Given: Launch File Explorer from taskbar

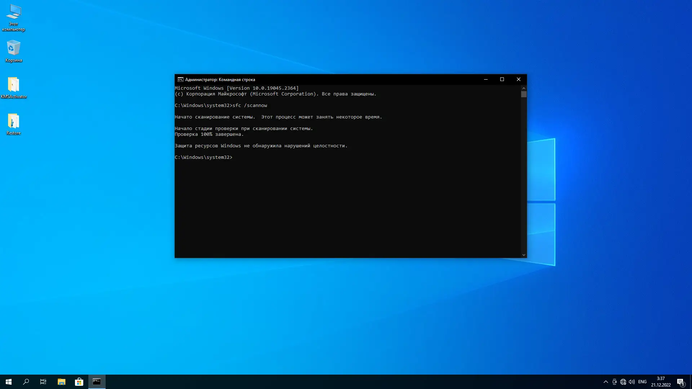Looking at the screenshot, I should pyautogui.click(x=61, y=382).
